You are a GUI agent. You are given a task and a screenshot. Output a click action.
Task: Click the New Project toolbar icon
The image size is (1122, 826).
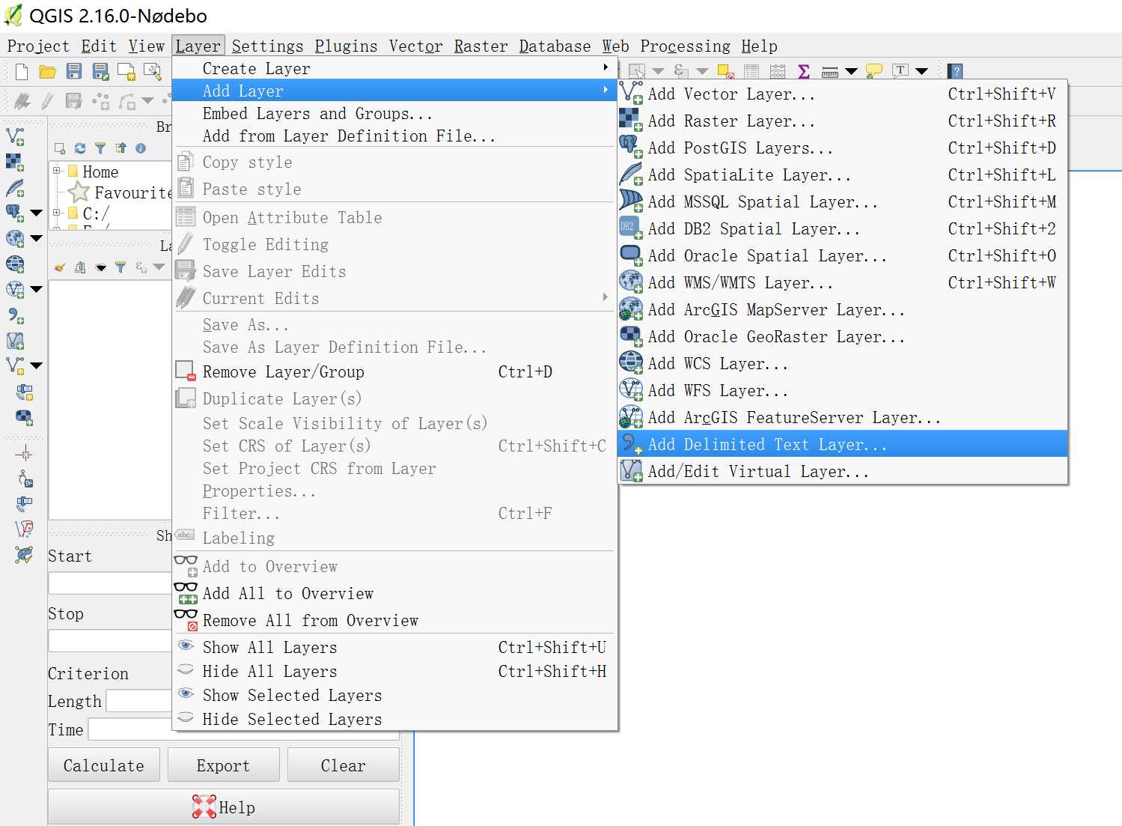(22, 72)
